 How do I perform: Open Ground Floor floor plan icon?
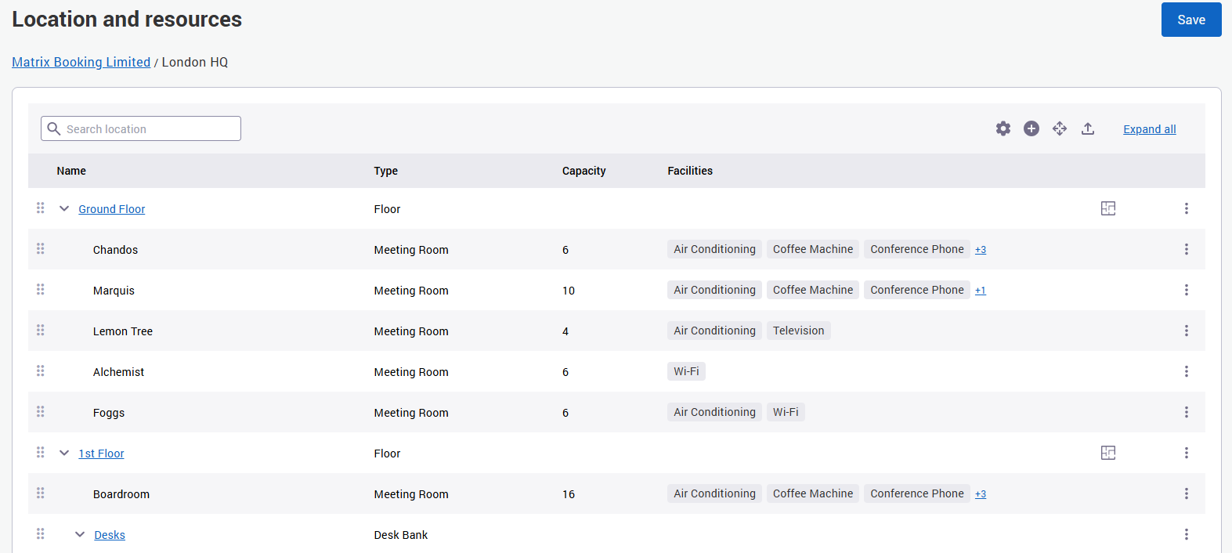coord(1108,208)
